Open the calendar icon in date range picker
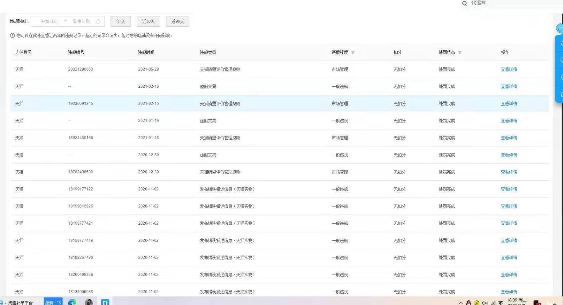Viewport: 563px width, 305px height. [x=98, y=21]
